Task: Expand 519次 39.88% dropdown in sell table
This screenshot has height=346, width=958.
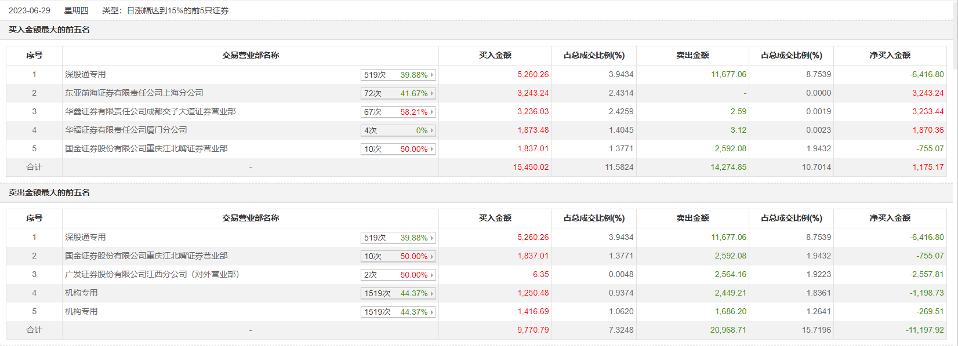Action: click(x=432, y=238)
